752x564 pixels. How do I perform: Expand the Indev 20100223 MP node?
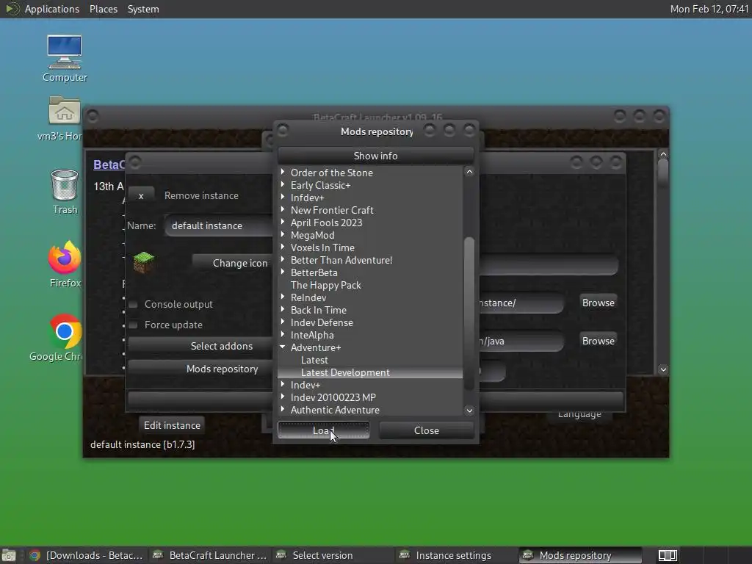[x=283, y=396]
